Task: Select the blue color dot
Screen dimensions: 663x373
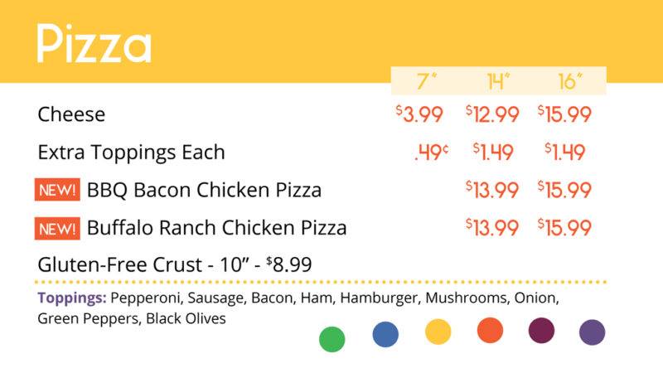Action: pyautogui.click(x=385, y=334)
